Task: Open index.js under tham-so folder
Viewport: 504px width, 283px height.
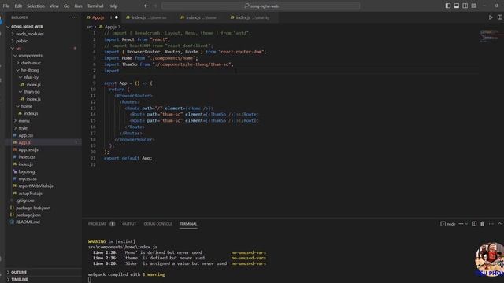Action: click(x=33, y=99)
